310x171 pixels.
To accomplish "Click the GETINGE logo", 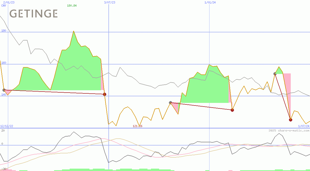I will [34, 14].
